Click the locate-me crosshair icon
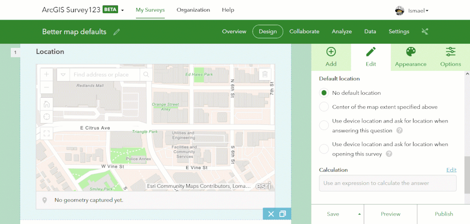 pyautogui.click(x=47, y=116)
